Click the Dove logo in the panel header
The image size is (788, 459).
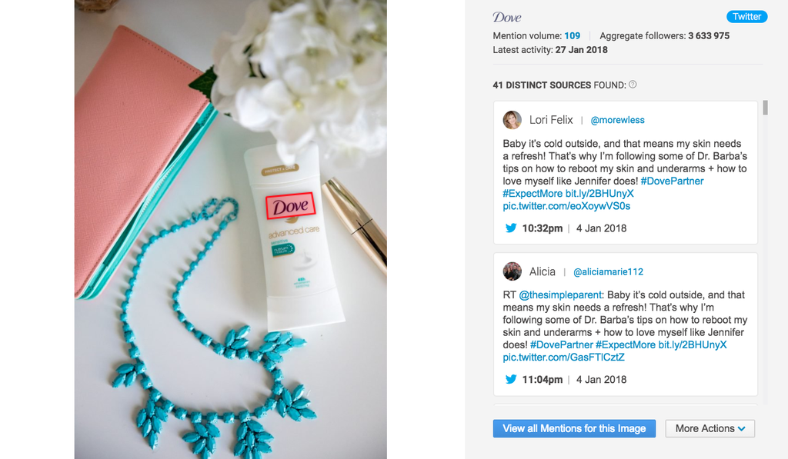click(x=506, y=18)
